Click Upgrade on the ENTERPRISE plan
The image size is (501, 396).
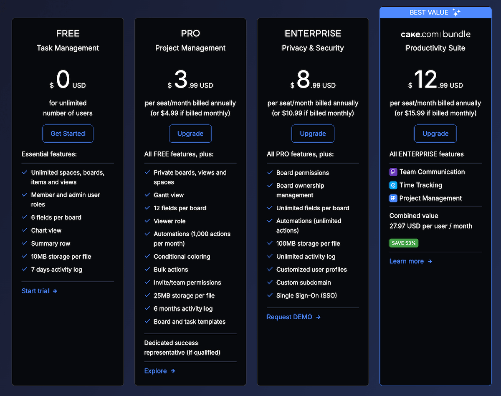pos(313,134)
